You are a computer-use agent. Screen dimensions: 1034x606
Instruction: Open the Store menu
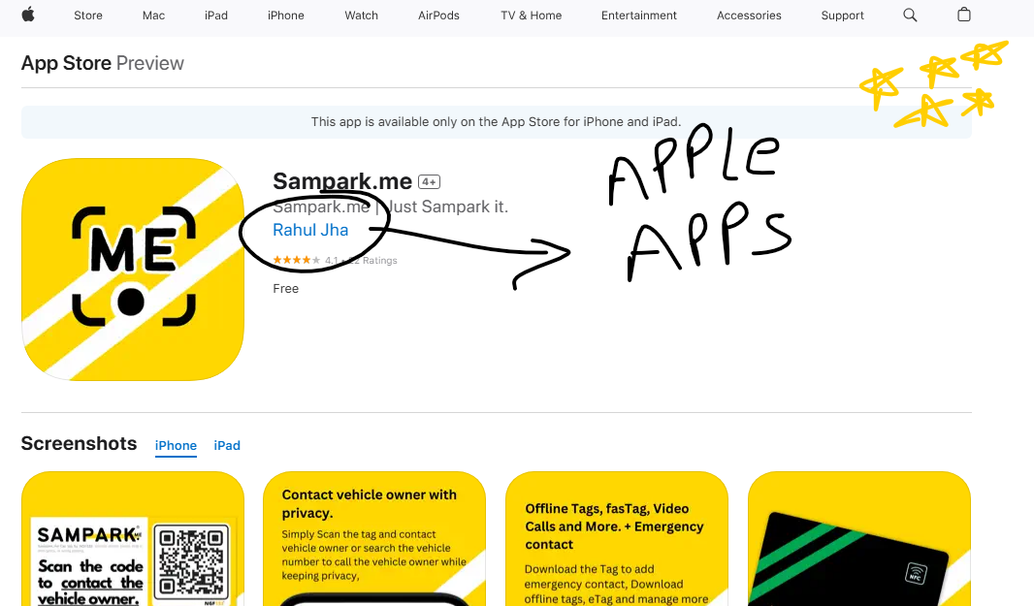(x=88, y=16)
